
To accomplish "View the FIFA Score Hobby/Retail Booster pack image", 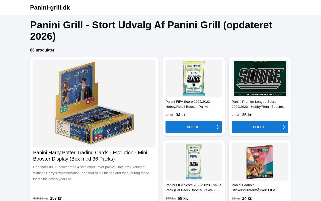I will [x=194, y=78].
